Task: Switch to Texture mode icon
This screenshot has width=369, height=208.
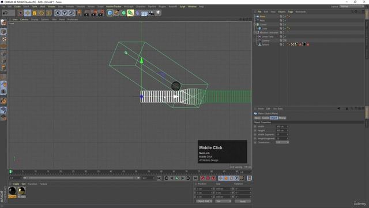Action: [x=3, y=39]
